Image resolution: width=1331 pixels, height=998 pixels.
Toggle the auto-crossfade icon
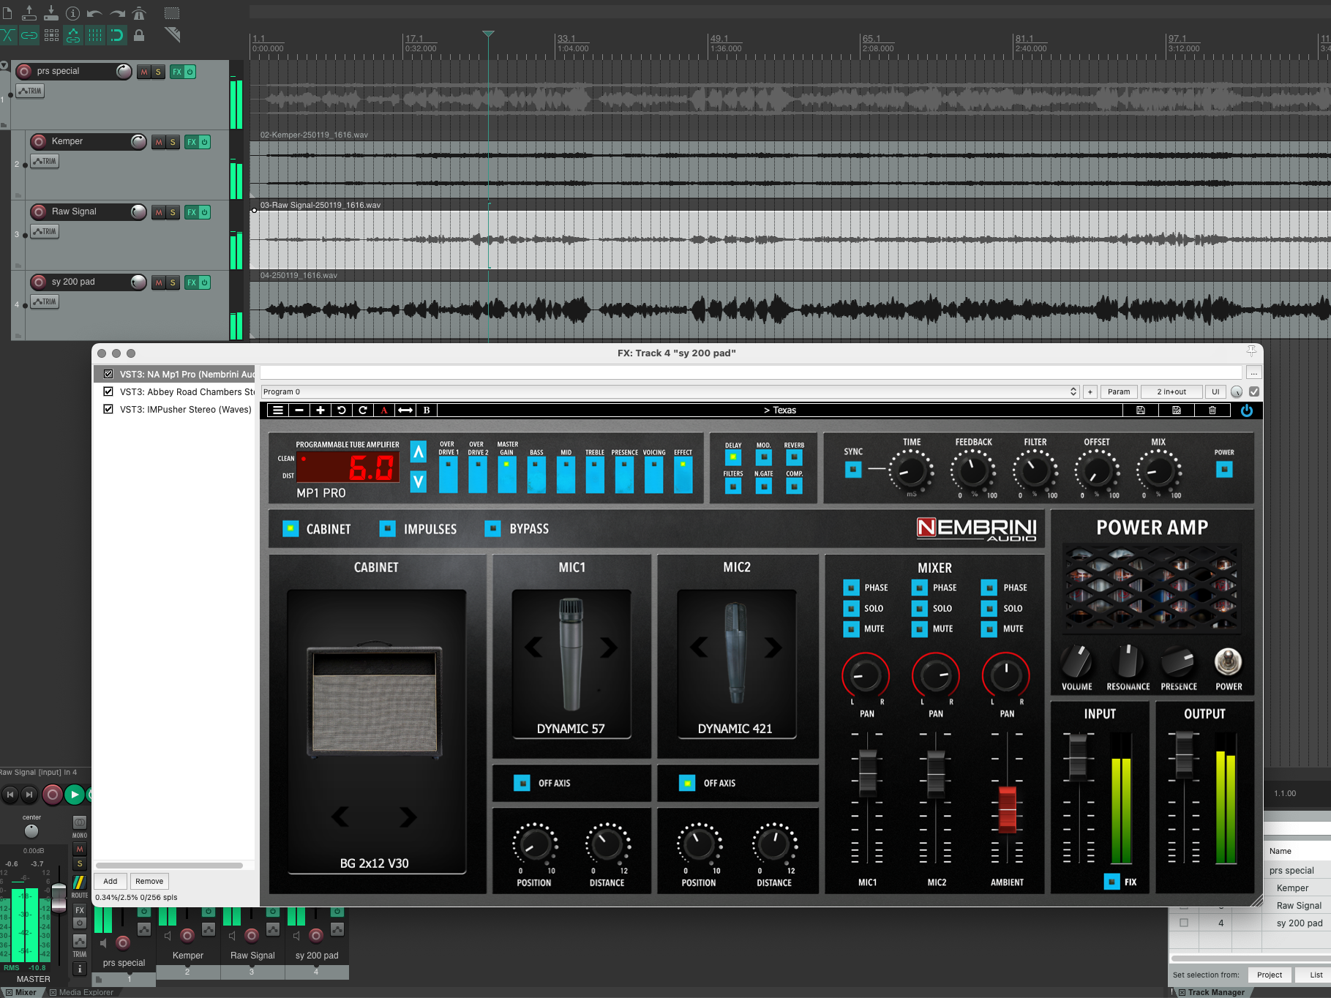[x=7, y=35]
